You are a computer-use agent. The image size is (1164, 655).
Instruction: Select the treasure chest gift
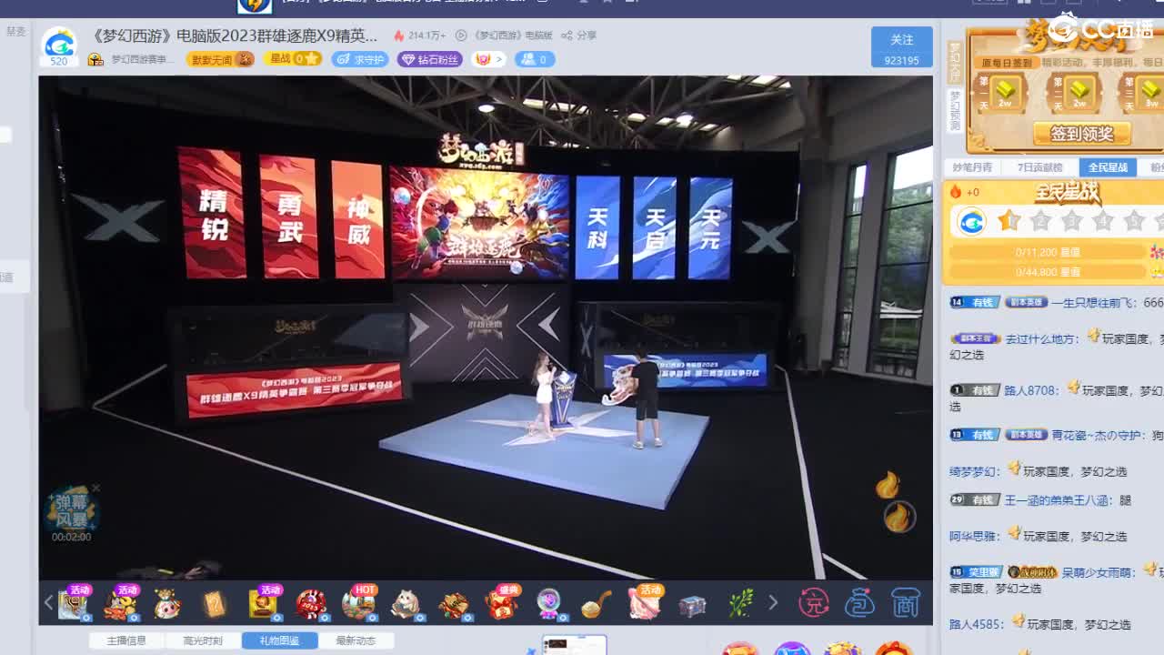692,603
